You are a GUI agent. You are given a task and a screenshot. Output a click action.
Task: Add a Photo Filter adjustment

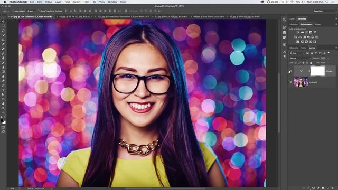pos(308,37)
